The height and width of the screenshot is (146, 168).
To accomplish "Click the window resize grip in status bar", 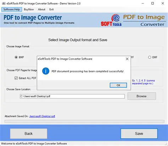I will tap(166, 144).
